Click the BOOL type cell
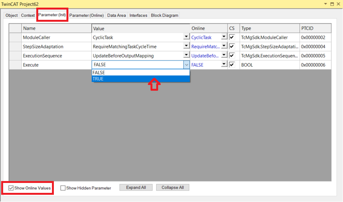This screenshot has height=202, width=343. click(x=270, y=65)
